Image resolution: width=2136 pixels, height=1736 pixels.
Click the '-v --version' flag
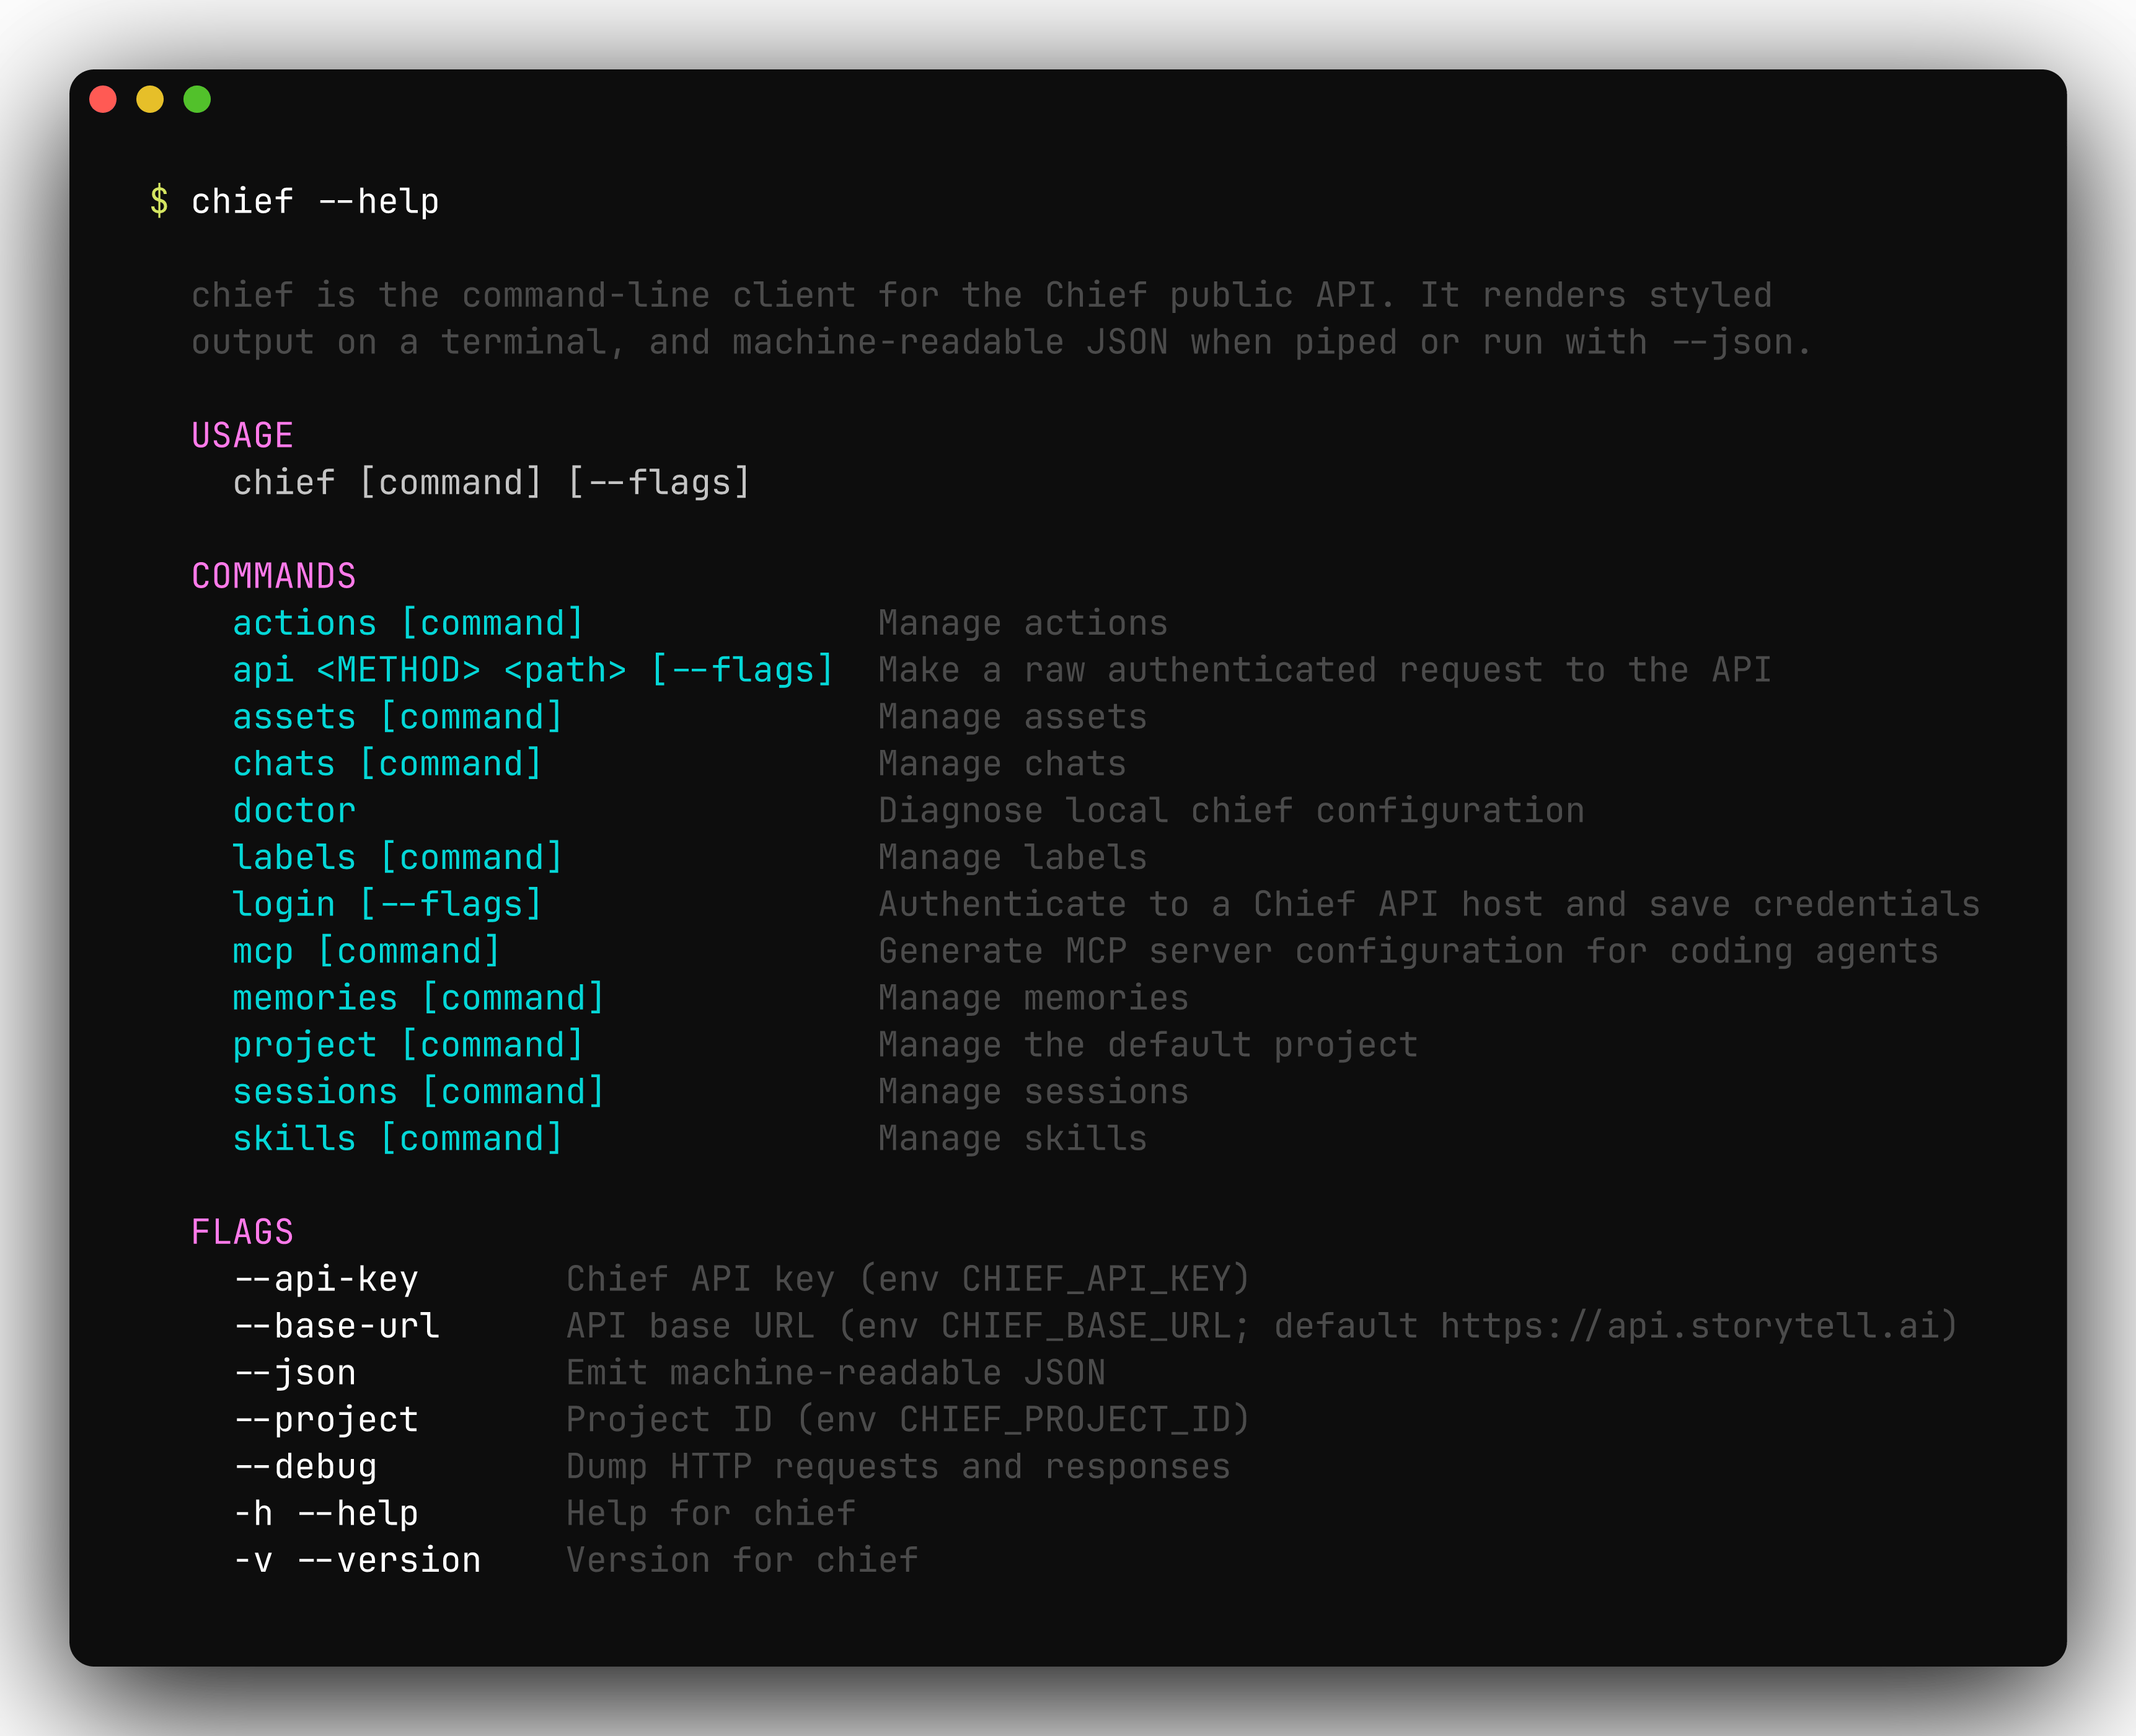357,1561
